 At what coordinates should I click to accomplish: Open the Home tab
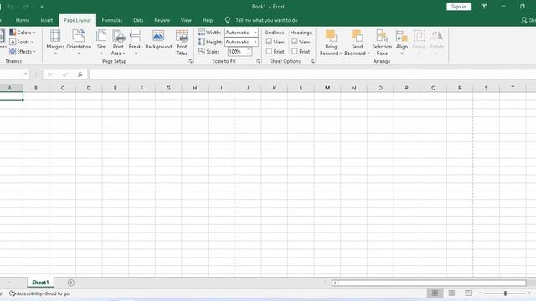point(23,20)
